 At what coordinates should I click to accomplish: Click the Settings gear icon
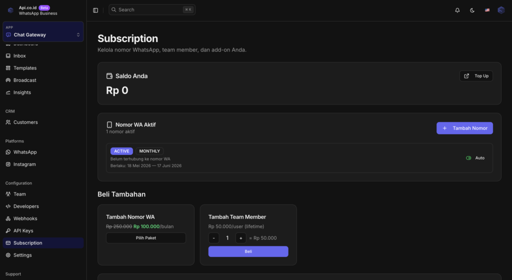click(x=8, y=255)
